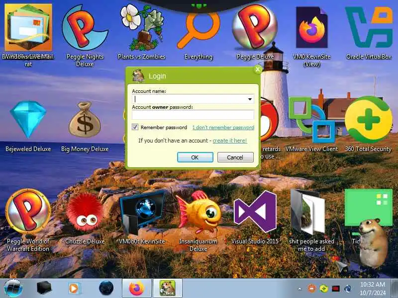Click the Windows Start orb
398x298 pixels.
point(13,289)
